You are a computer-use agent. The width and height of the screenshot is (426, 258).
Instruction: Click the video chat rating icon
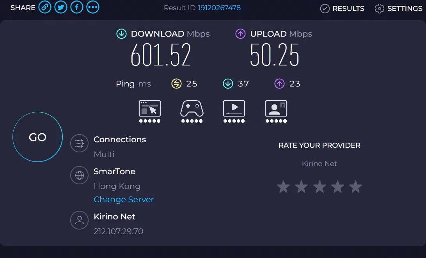tap(276, 109)
